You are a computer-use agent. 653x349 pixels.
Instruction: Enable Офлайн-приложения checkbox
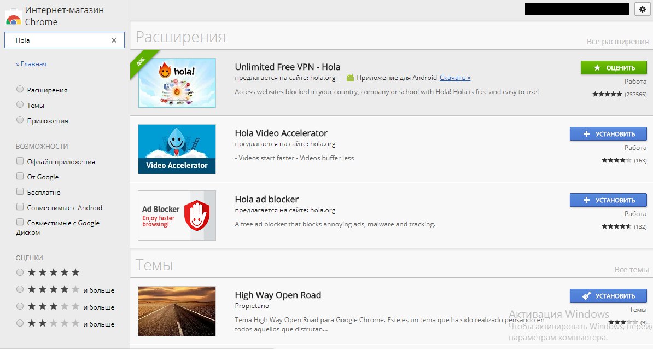tap(20, 161)
